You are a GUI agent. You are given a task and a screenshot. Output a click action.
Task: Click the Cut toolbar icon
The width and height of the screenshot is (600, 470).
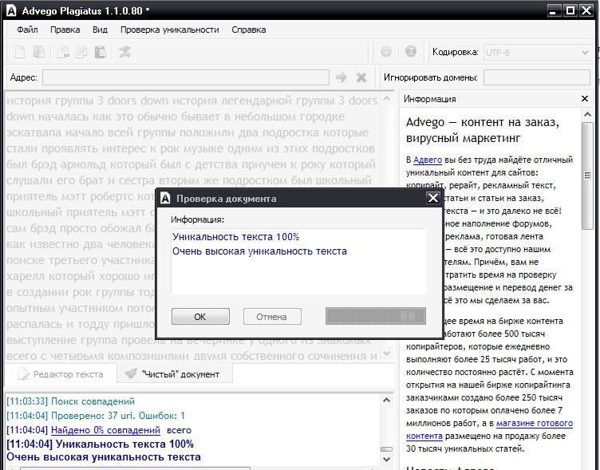coord(63,52)
